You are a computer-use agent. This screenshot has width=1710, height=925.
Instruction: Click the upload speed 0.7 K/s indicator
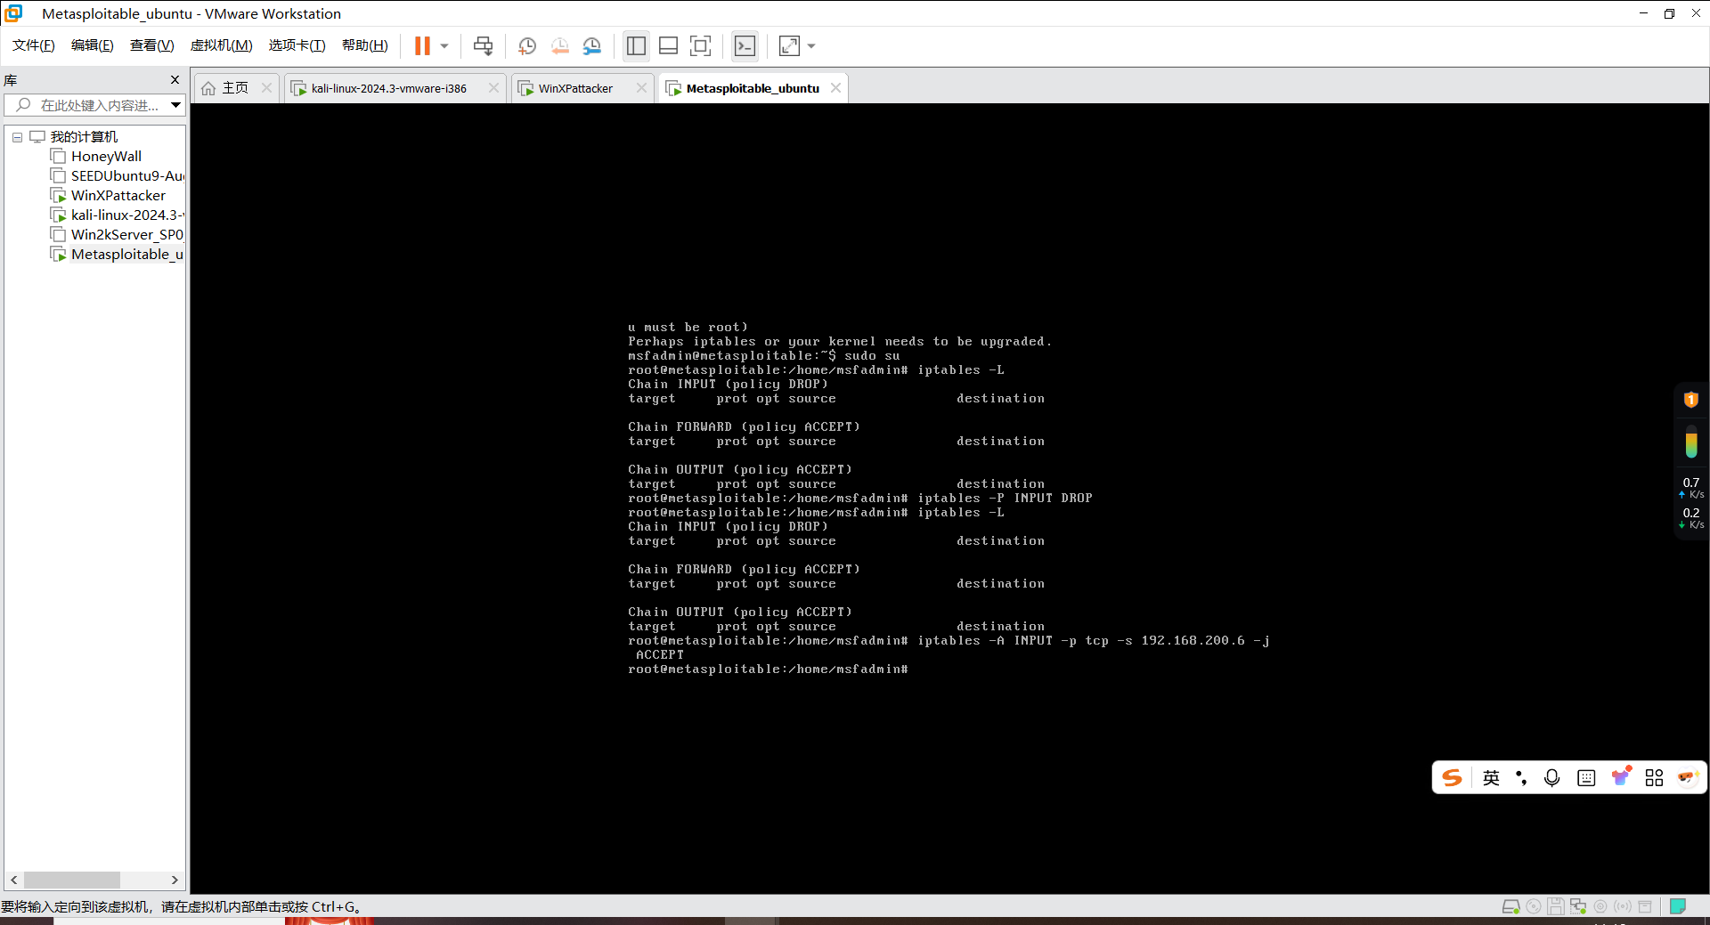(1691, 488)
